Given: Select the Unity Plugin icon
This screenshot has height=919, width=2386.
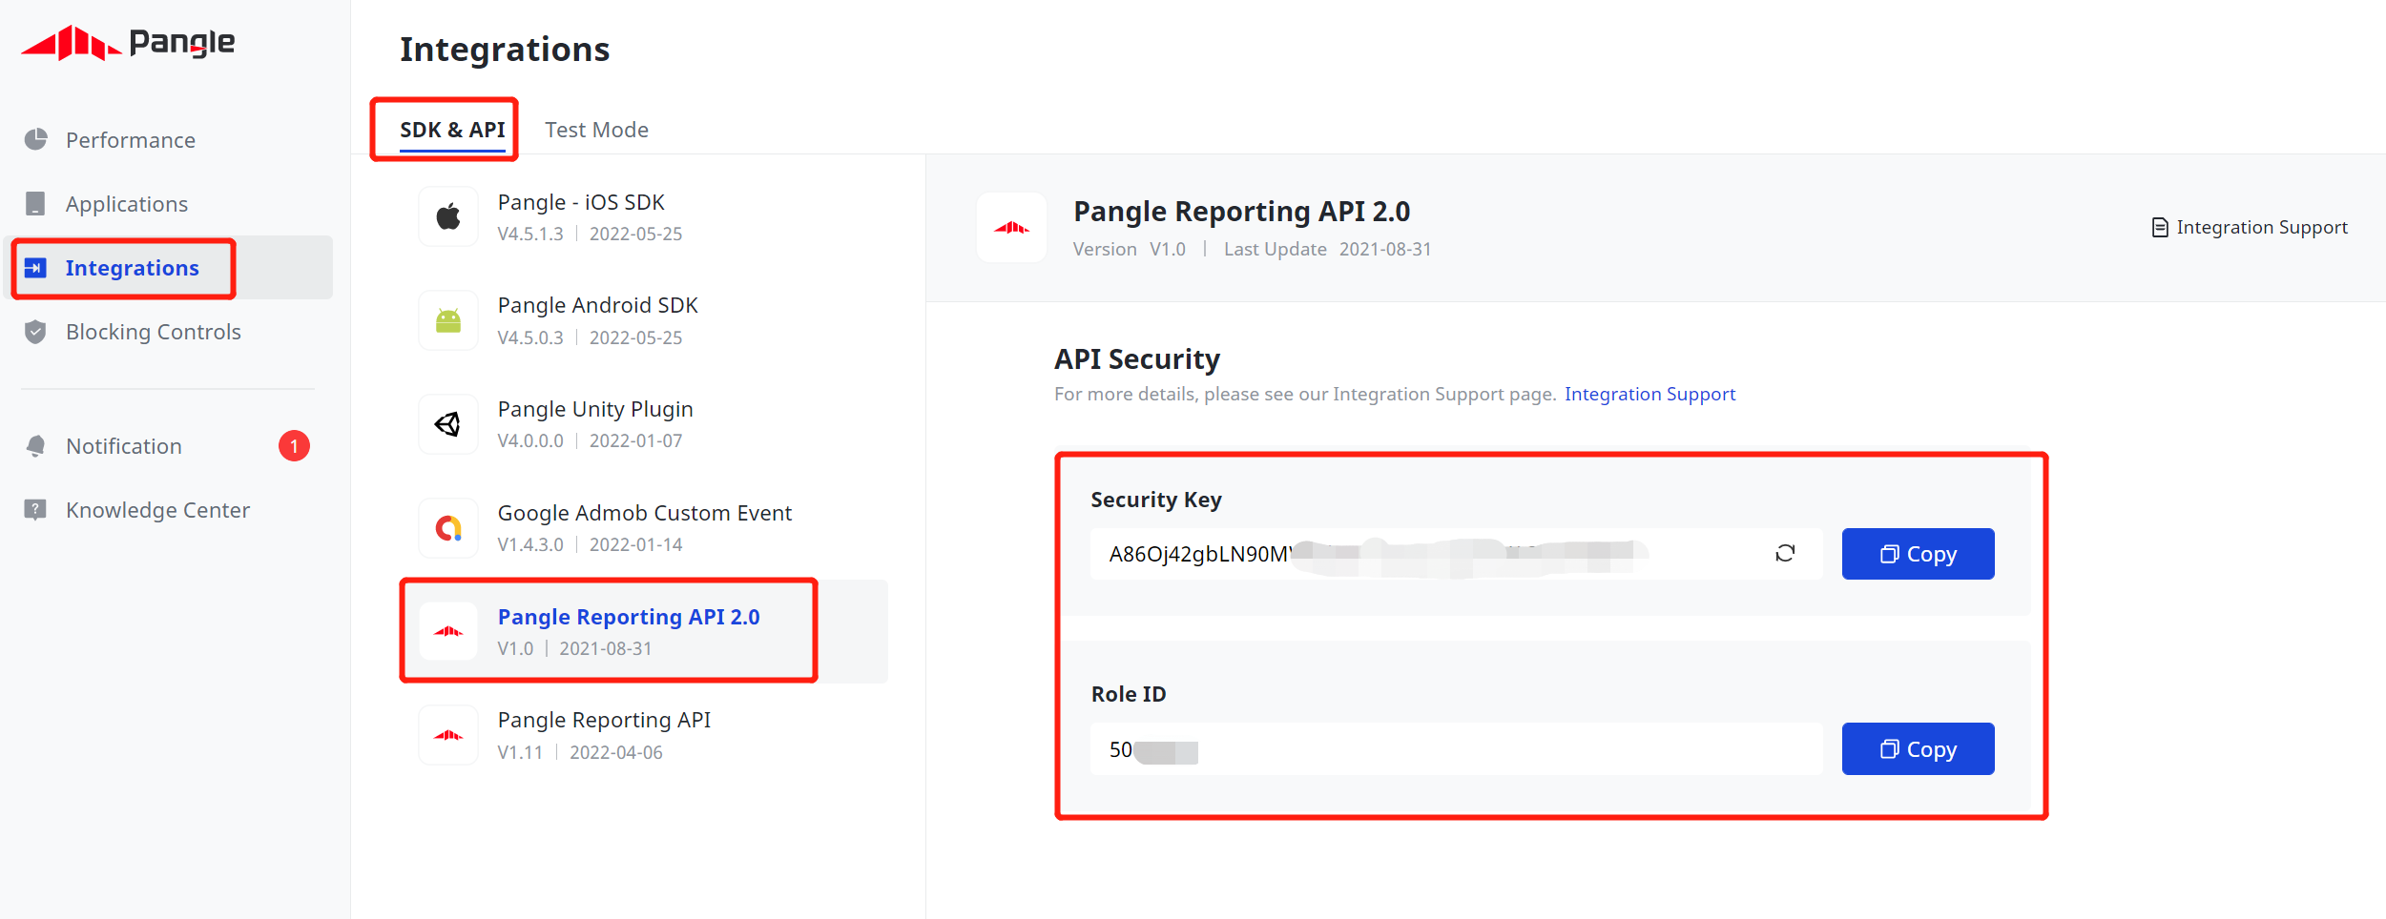Looking at the screenshot, I should [x=448, y=424].
